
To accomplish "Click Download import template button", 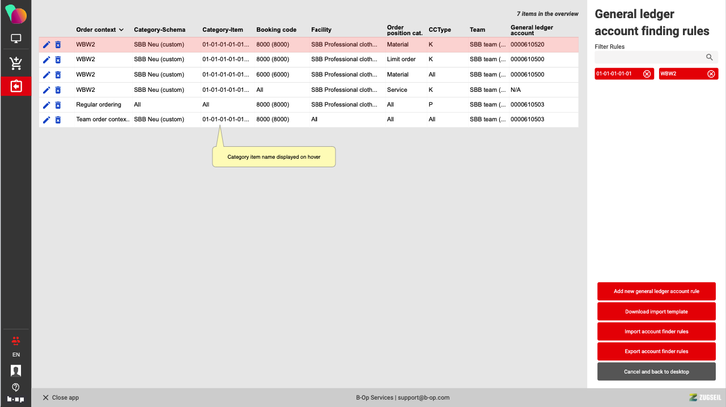I will pyautogui.click(x=656, y=312).
